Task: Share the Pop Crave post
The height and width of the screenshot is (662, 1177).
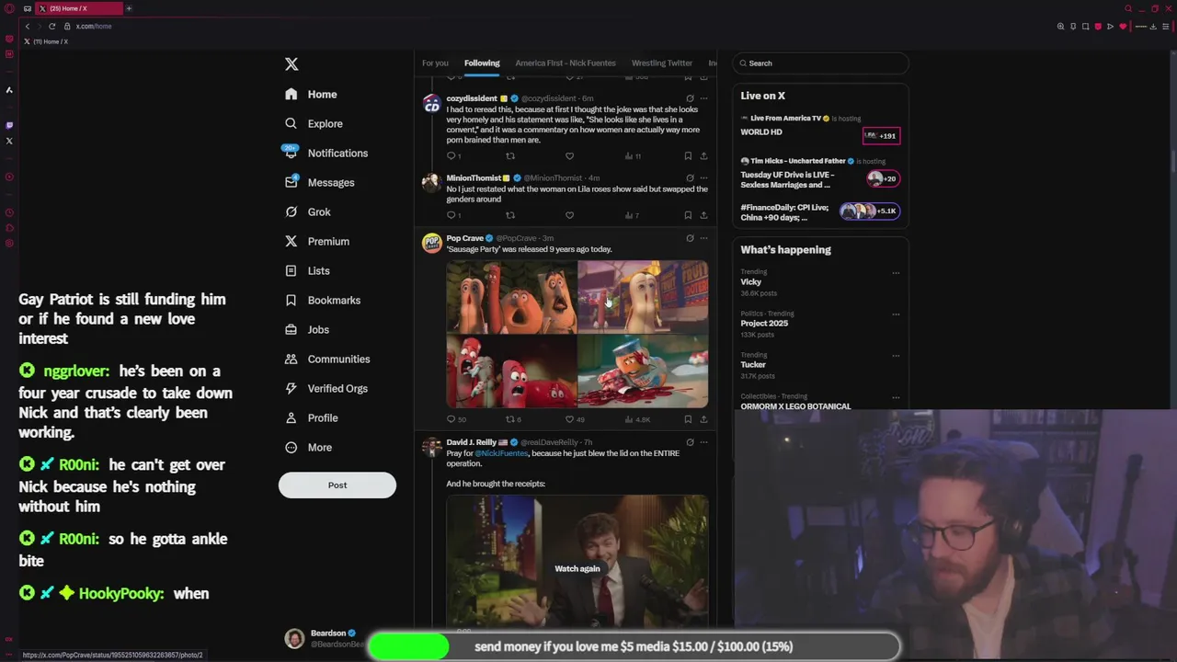Action: coord(703,419)
